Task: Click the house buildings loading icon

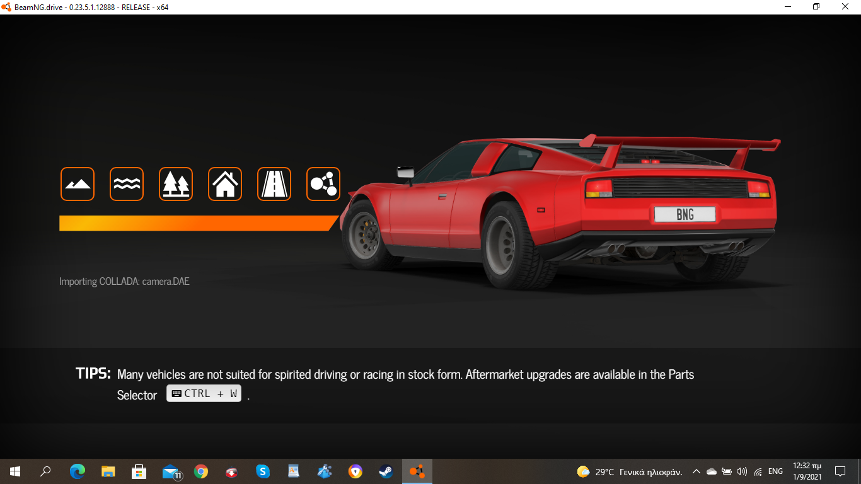Action: (x=225, y=184)
